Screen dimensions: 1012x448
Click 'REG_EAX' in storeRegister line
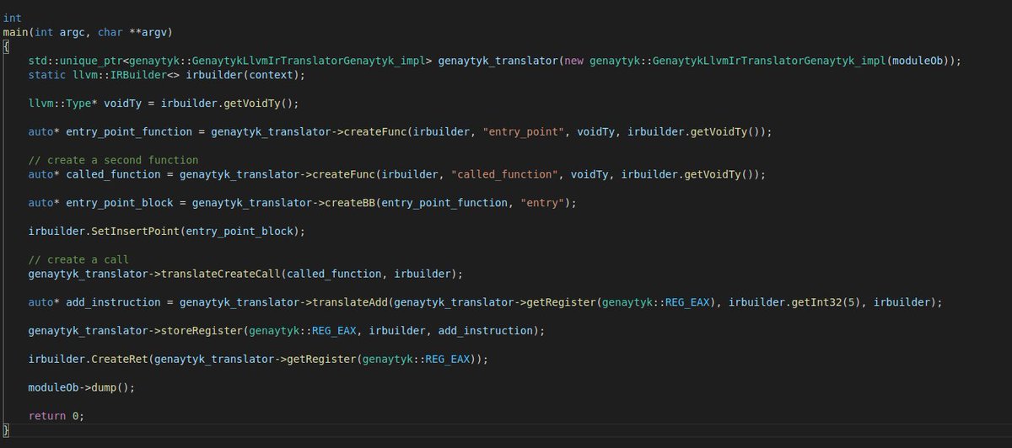pos(334,331)
